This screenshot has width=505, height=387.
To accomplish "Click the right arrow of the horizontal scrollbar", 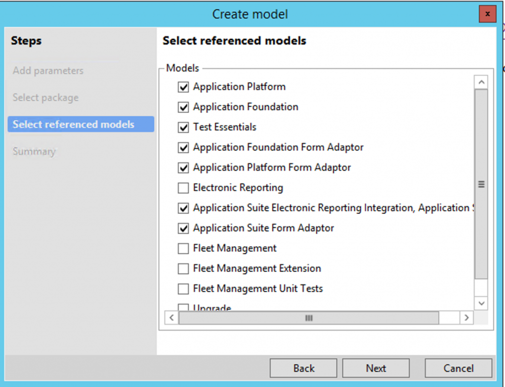I will tap(467, 318).
